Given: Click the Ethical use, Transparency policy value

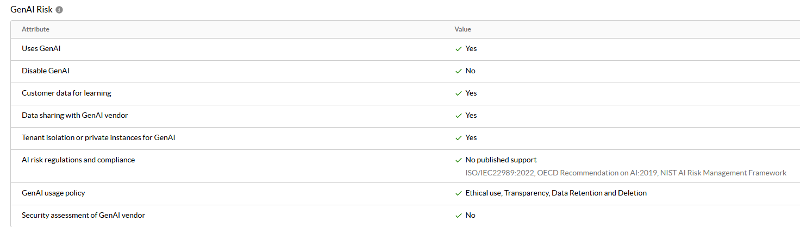Looking at the screenshot, I should coord(556,193).
